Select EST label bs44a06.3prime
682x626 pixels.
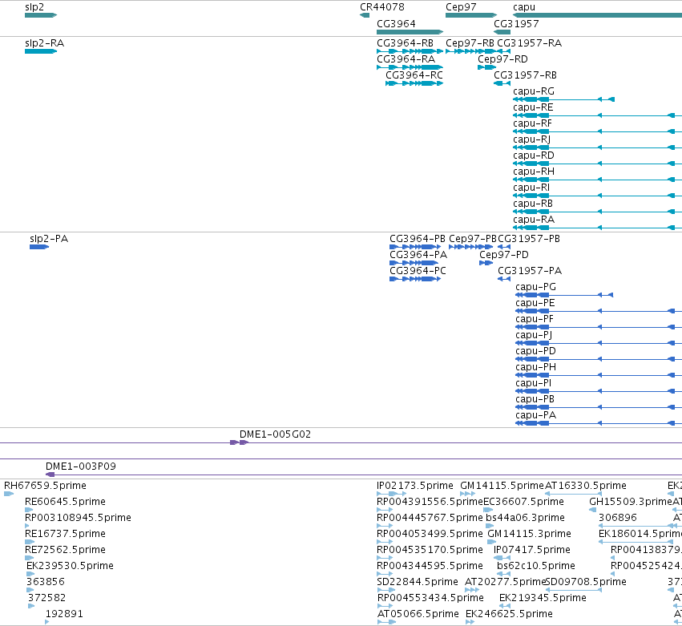526,518
